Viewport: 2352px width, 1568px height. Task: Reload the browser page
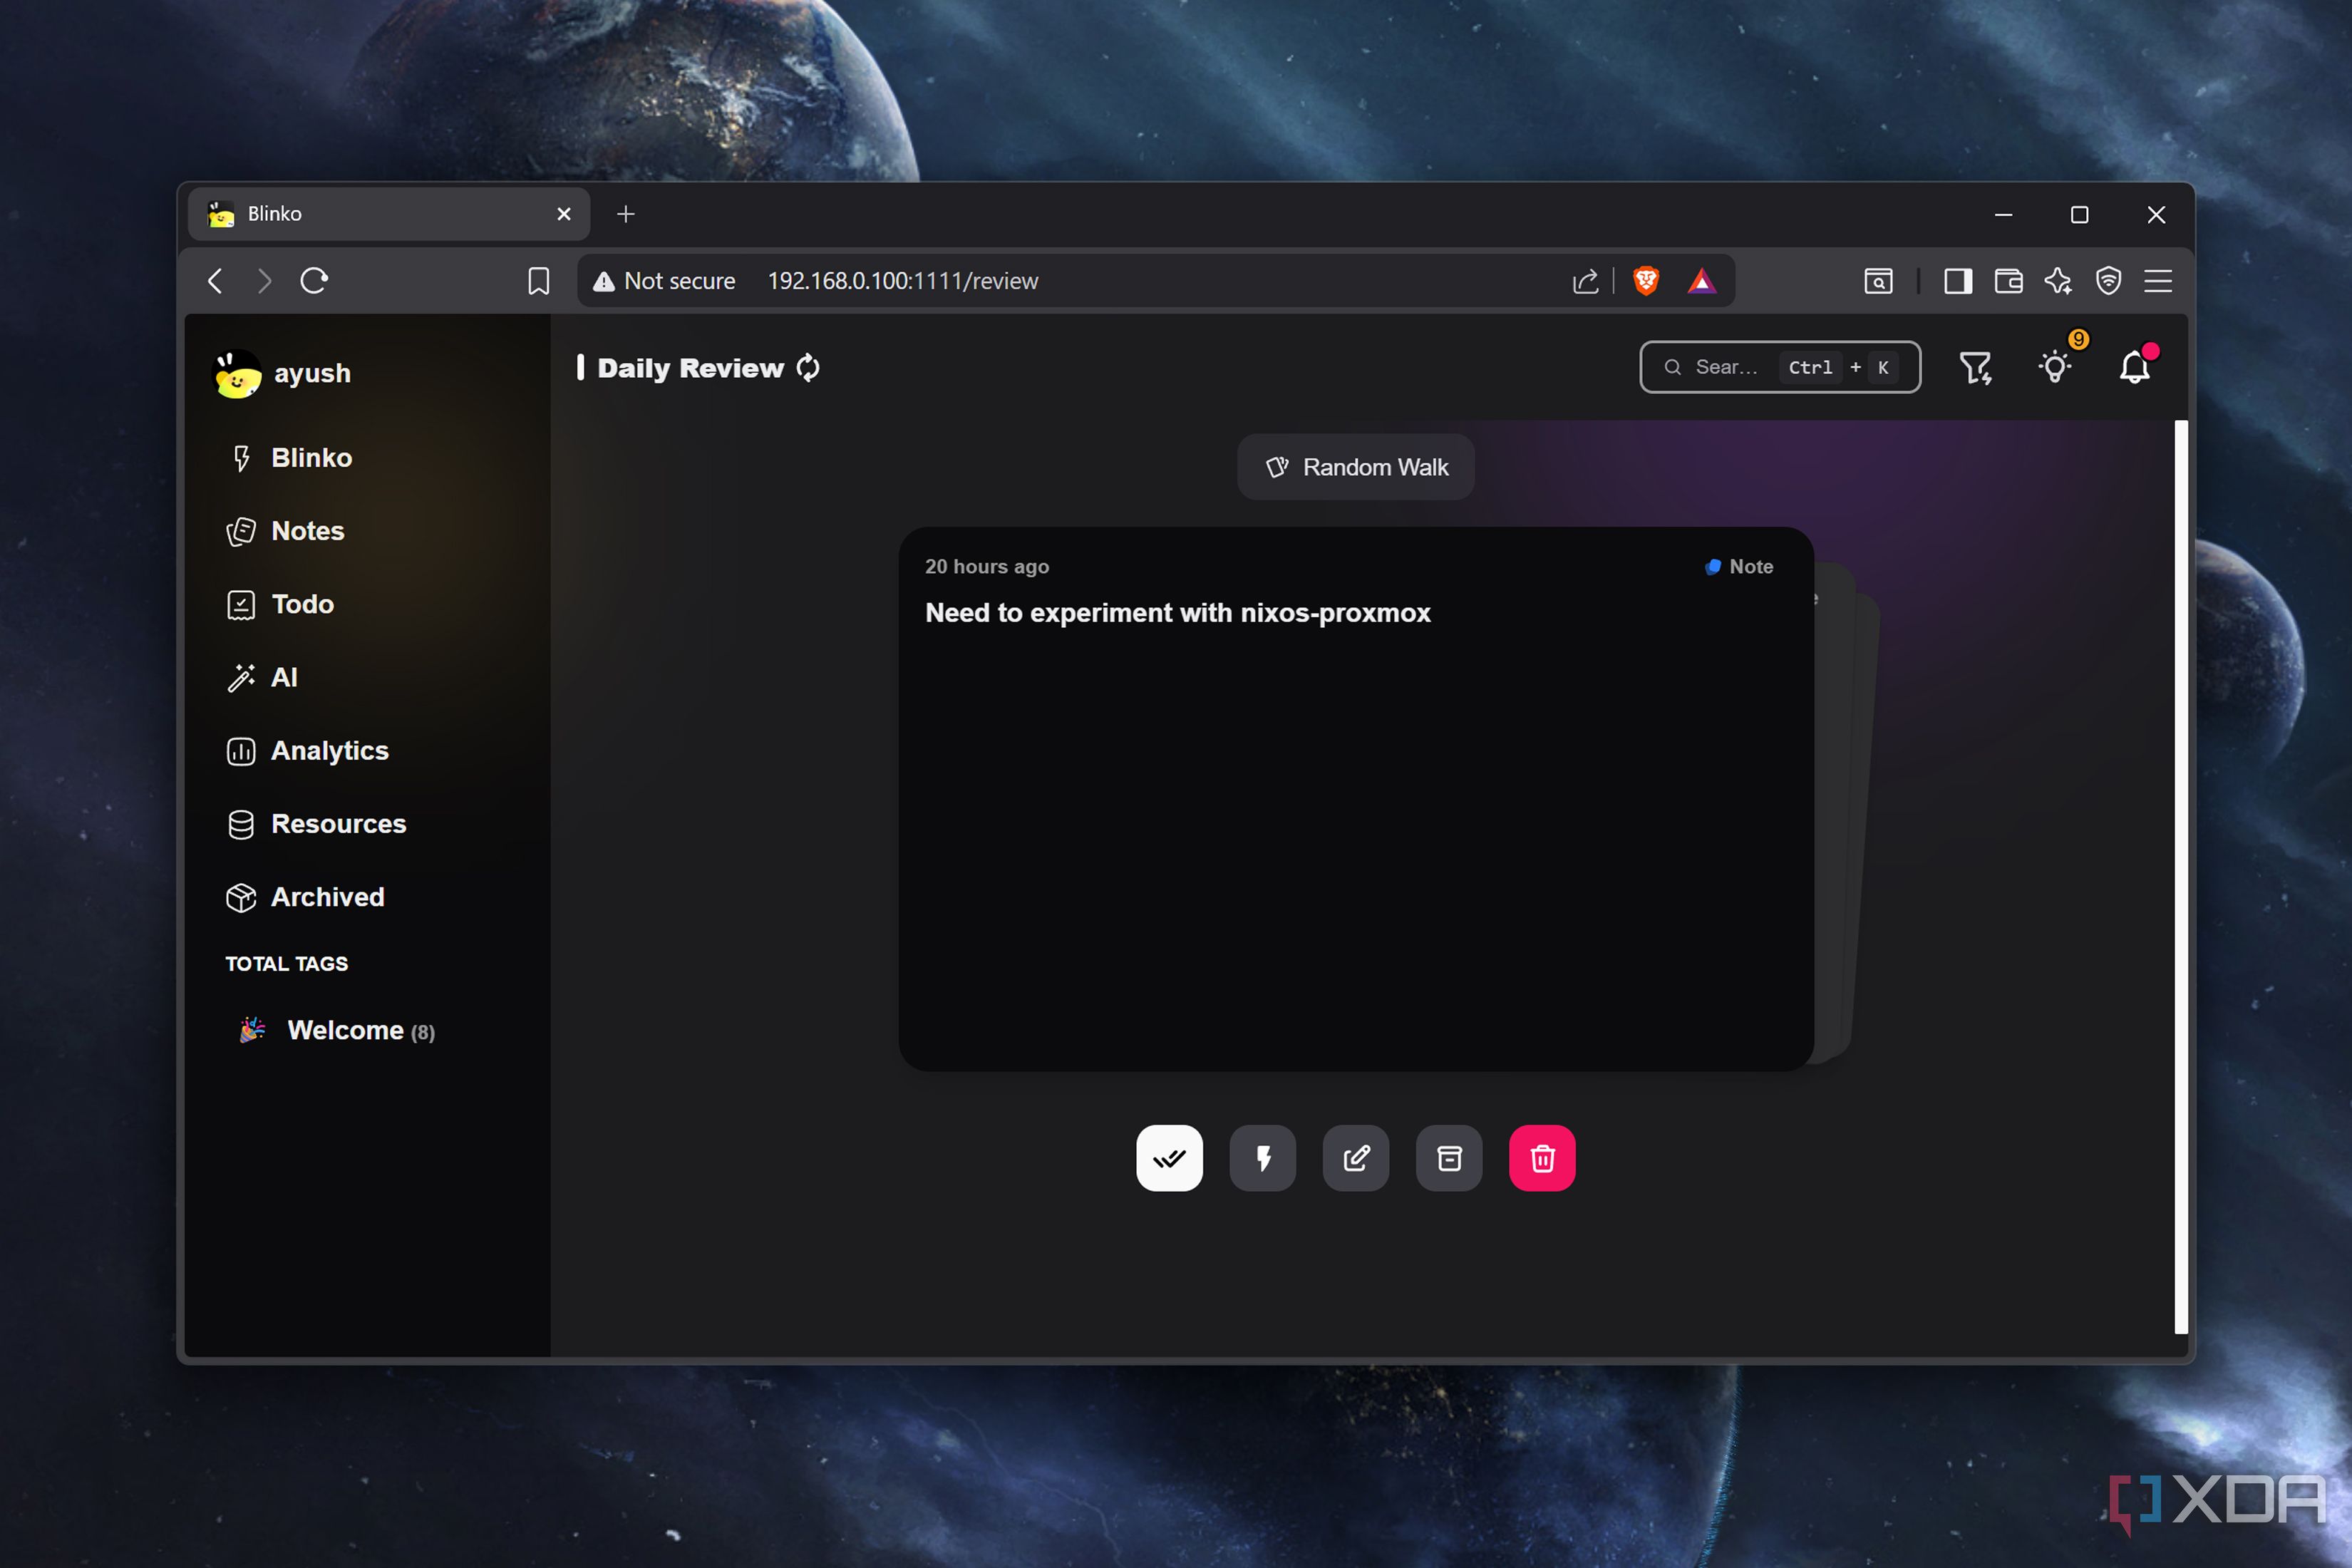pos(314,281)
